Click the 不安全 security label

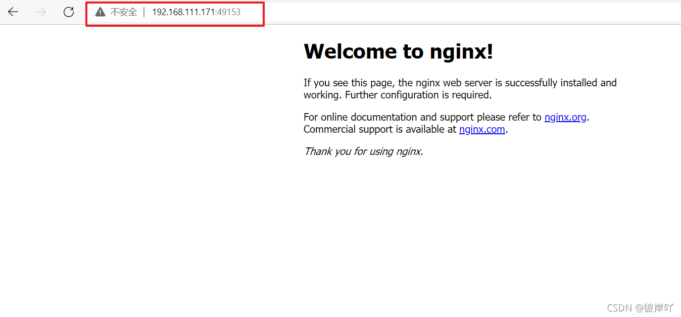[124, 12]
